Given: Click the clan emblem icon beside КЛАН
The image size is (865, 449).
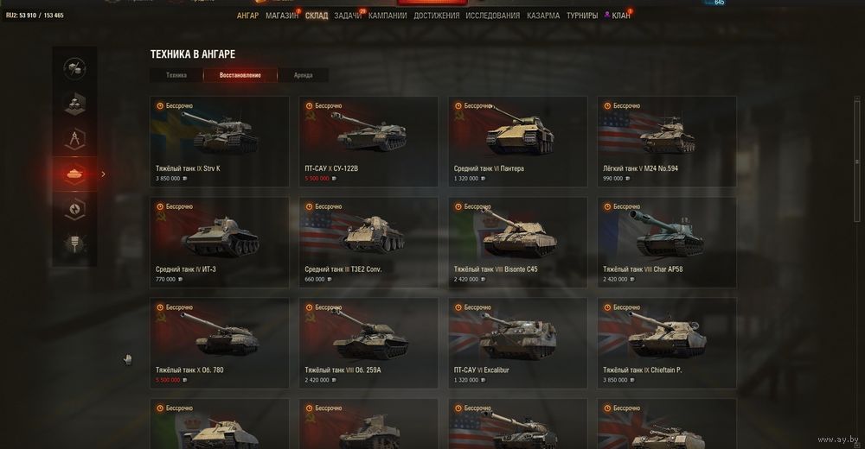Looking at the screenshot, I should 607,15.
